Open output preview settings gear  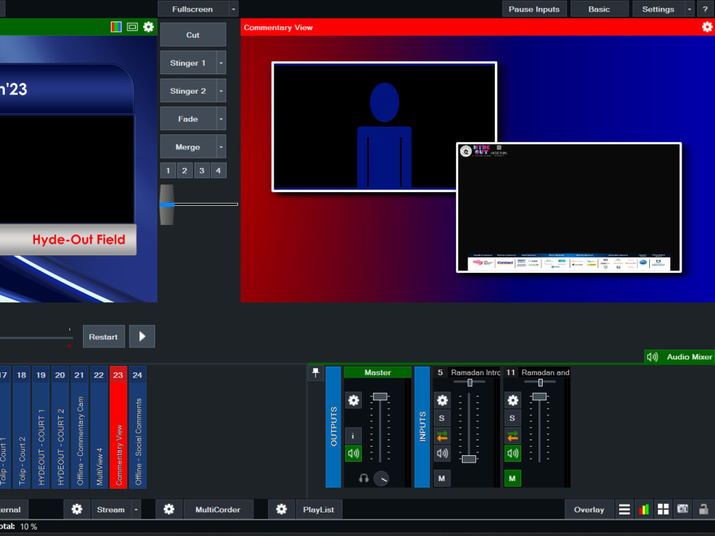click(x=149, y=27)
